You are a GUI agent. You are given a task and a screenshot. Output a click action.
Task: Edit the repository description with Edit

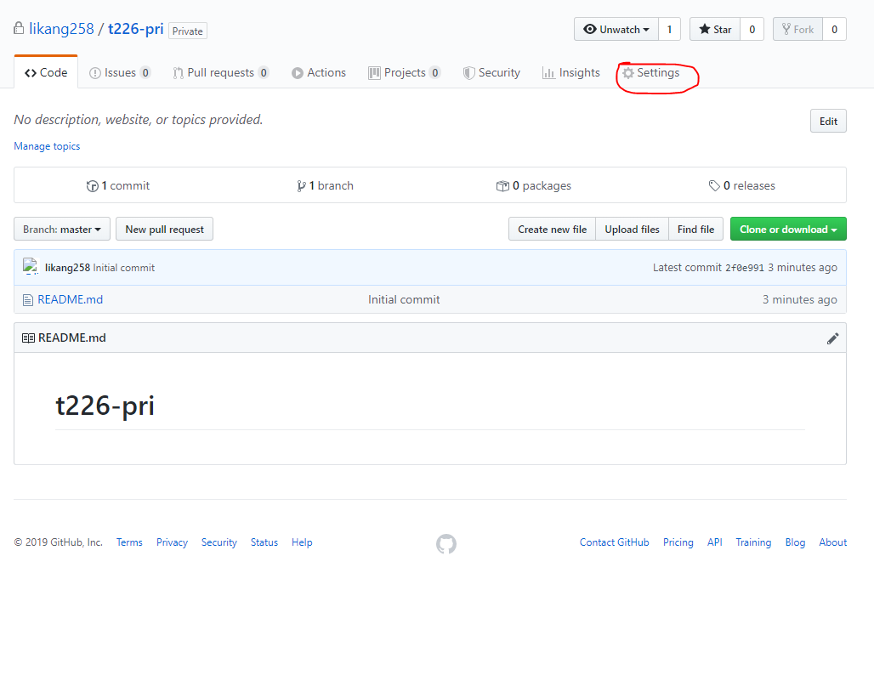point(828,121)
